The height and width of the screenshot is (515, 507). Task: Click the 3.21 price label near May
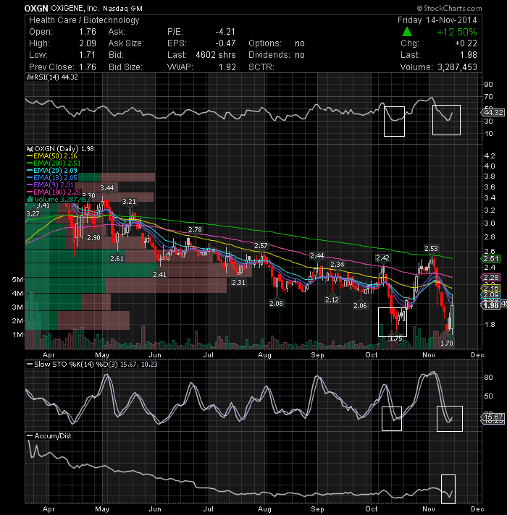(129, 201)
